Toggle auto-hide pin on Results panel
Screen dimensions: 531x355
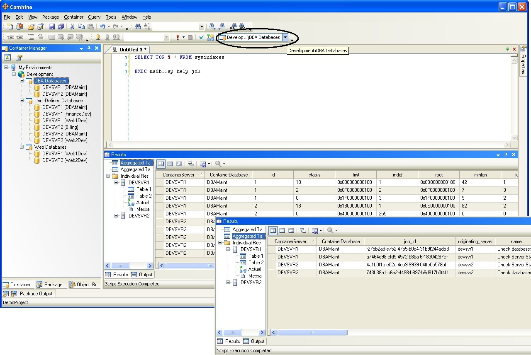(x=506, y=155)
